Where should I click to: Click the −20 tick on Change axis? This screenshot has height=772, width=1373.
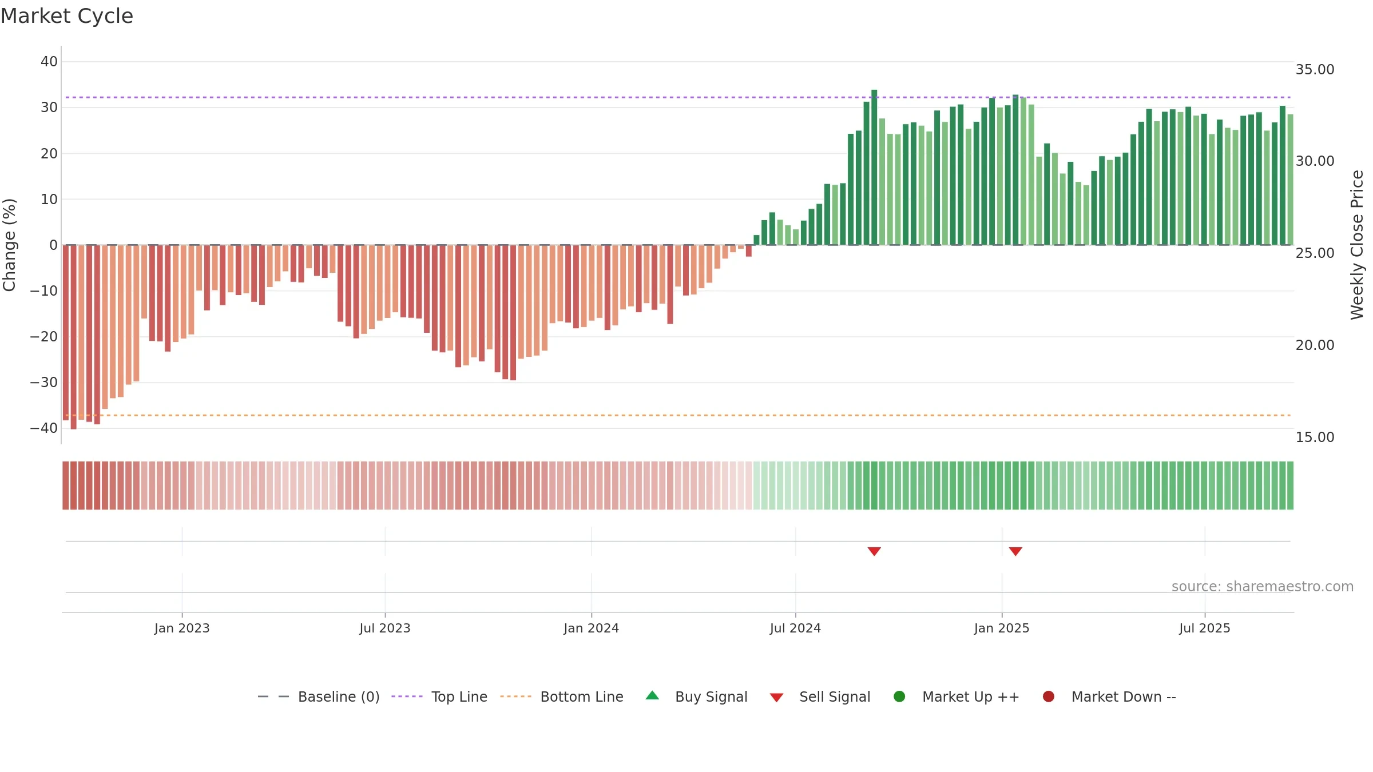[x=44, y=337]
